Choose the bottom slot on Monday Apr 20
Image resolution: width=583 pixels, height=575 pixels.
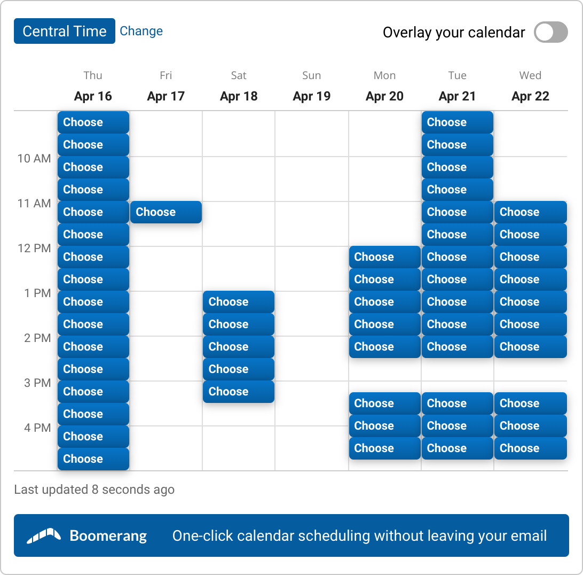[384, 448]
